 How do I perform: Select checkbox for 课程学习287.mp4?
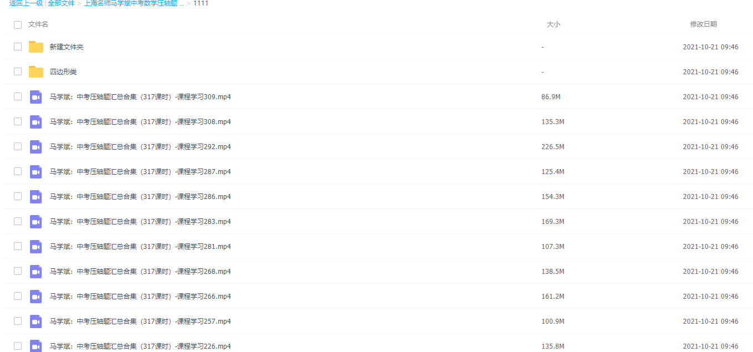(18, 171)
